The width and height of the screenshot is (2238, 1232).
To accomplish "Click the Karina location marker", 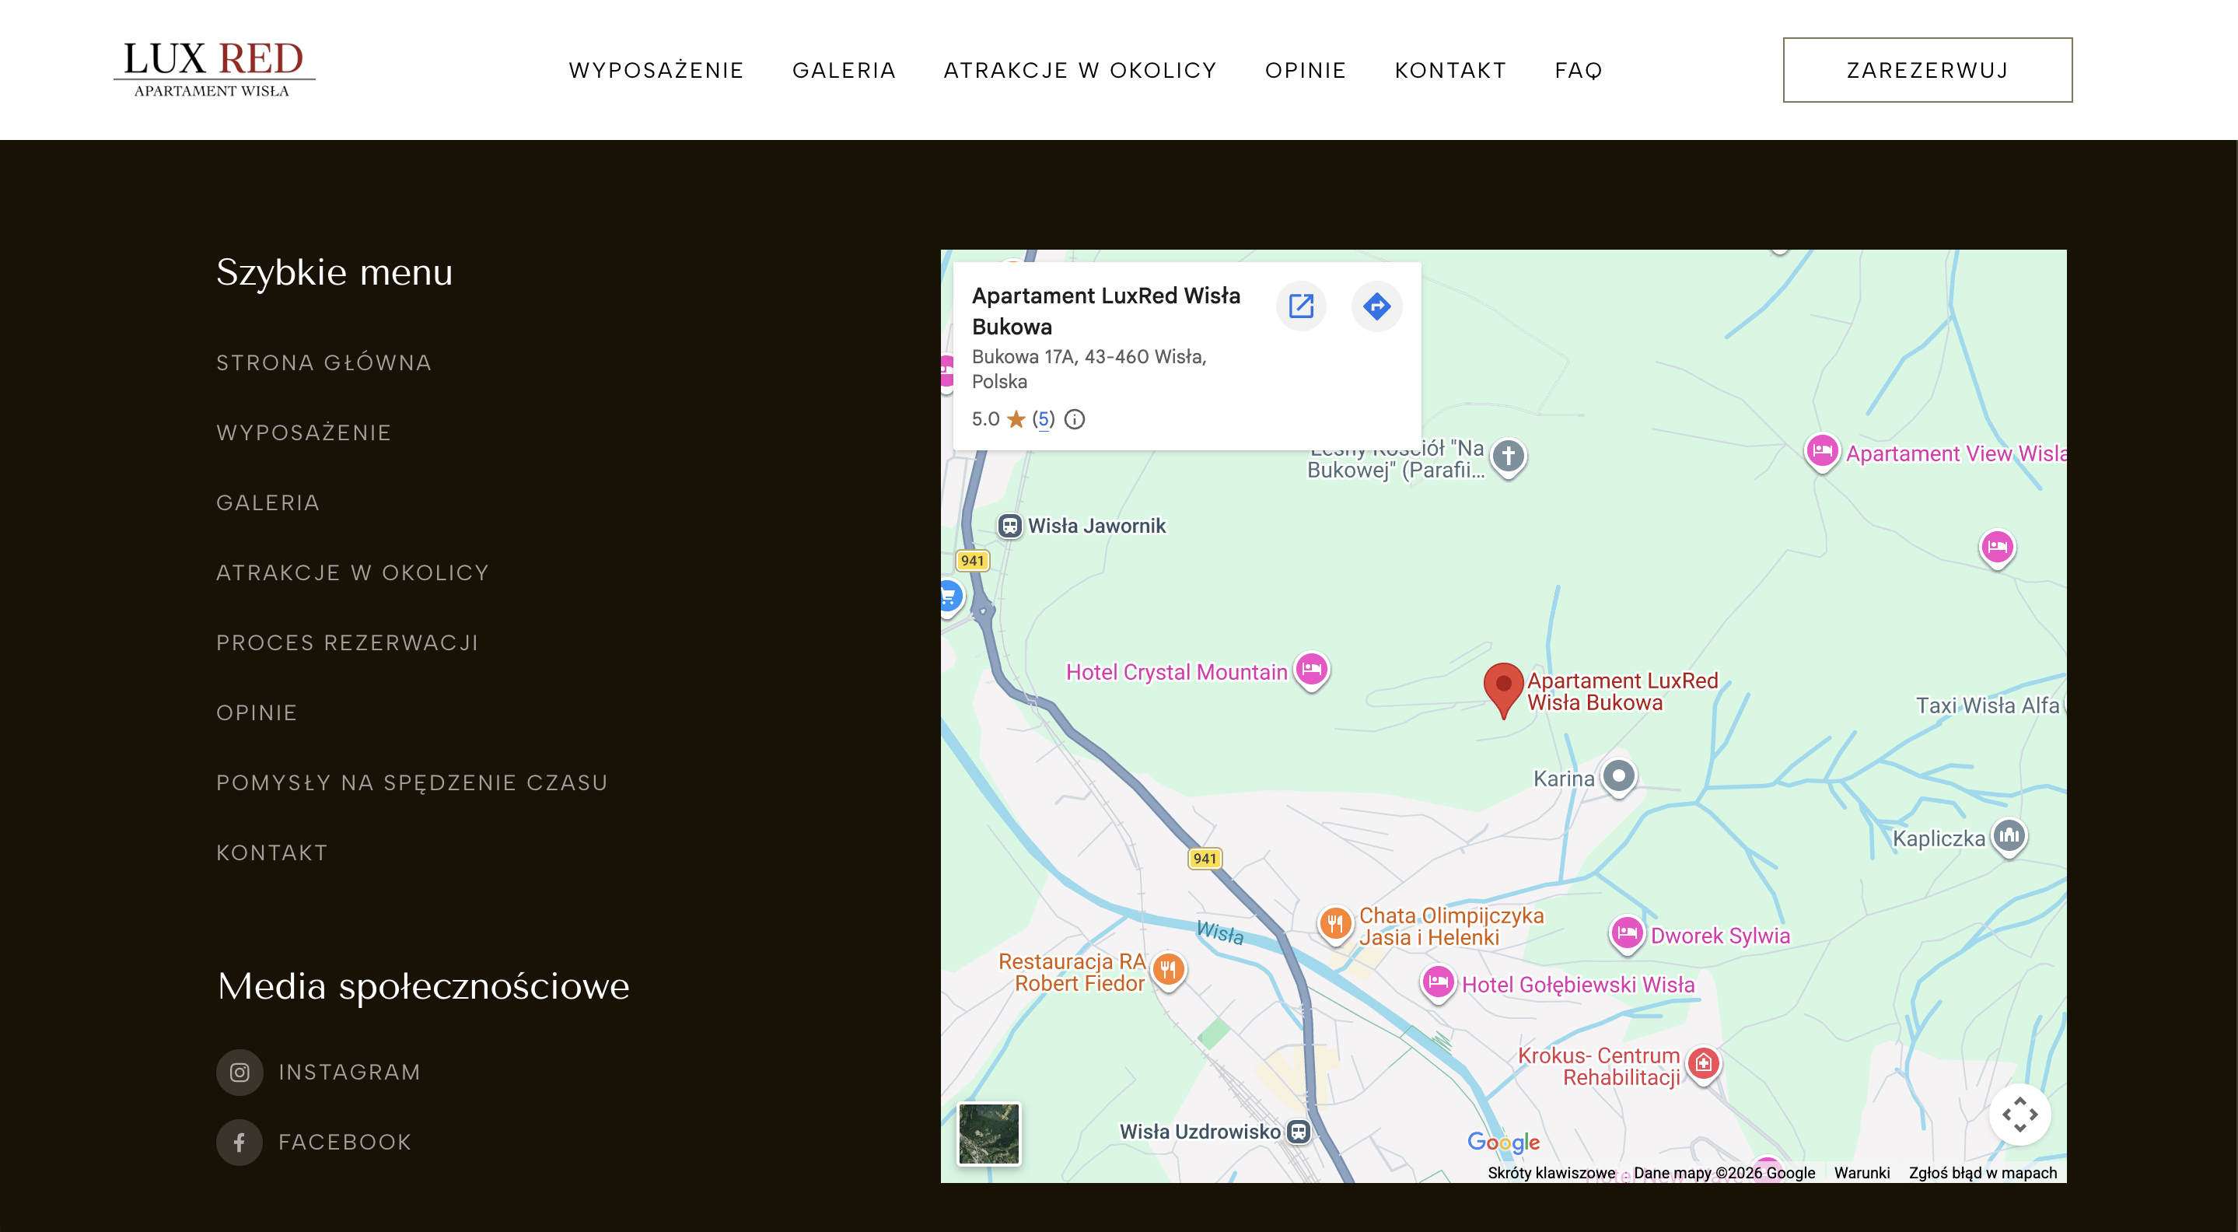I will [x=1618, y=776].
